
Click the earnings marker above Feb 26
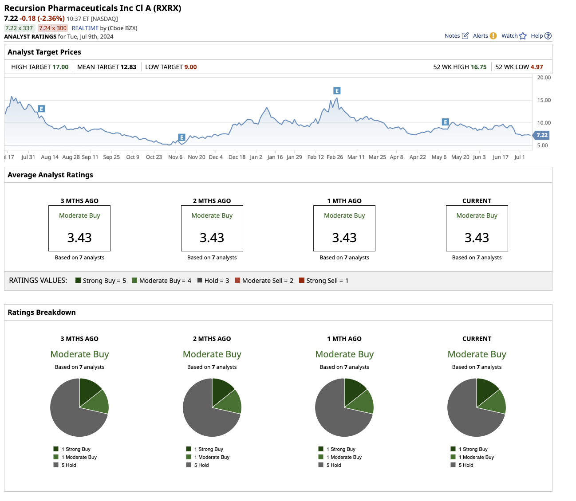point(337,91)
